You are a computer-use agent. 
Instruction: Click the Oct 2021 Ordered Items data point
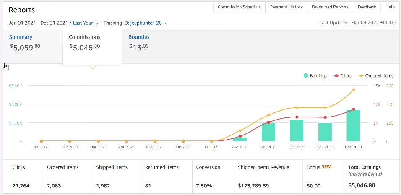click(x=297, y=108)
